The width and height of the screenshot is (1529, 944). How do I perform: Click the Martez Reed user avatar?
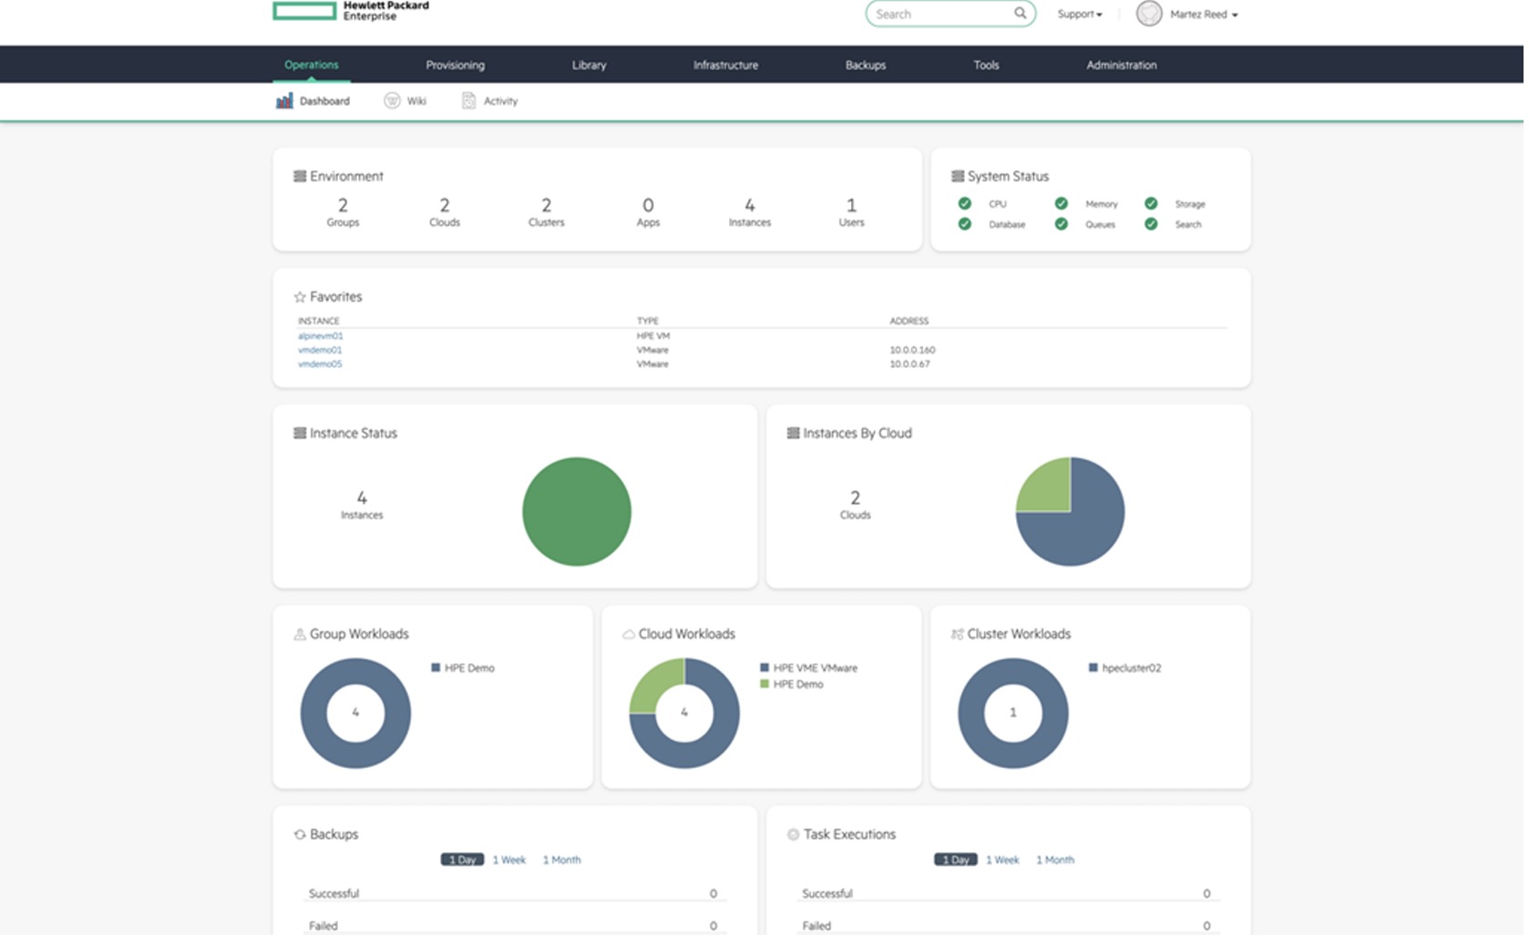[1149, 14]
